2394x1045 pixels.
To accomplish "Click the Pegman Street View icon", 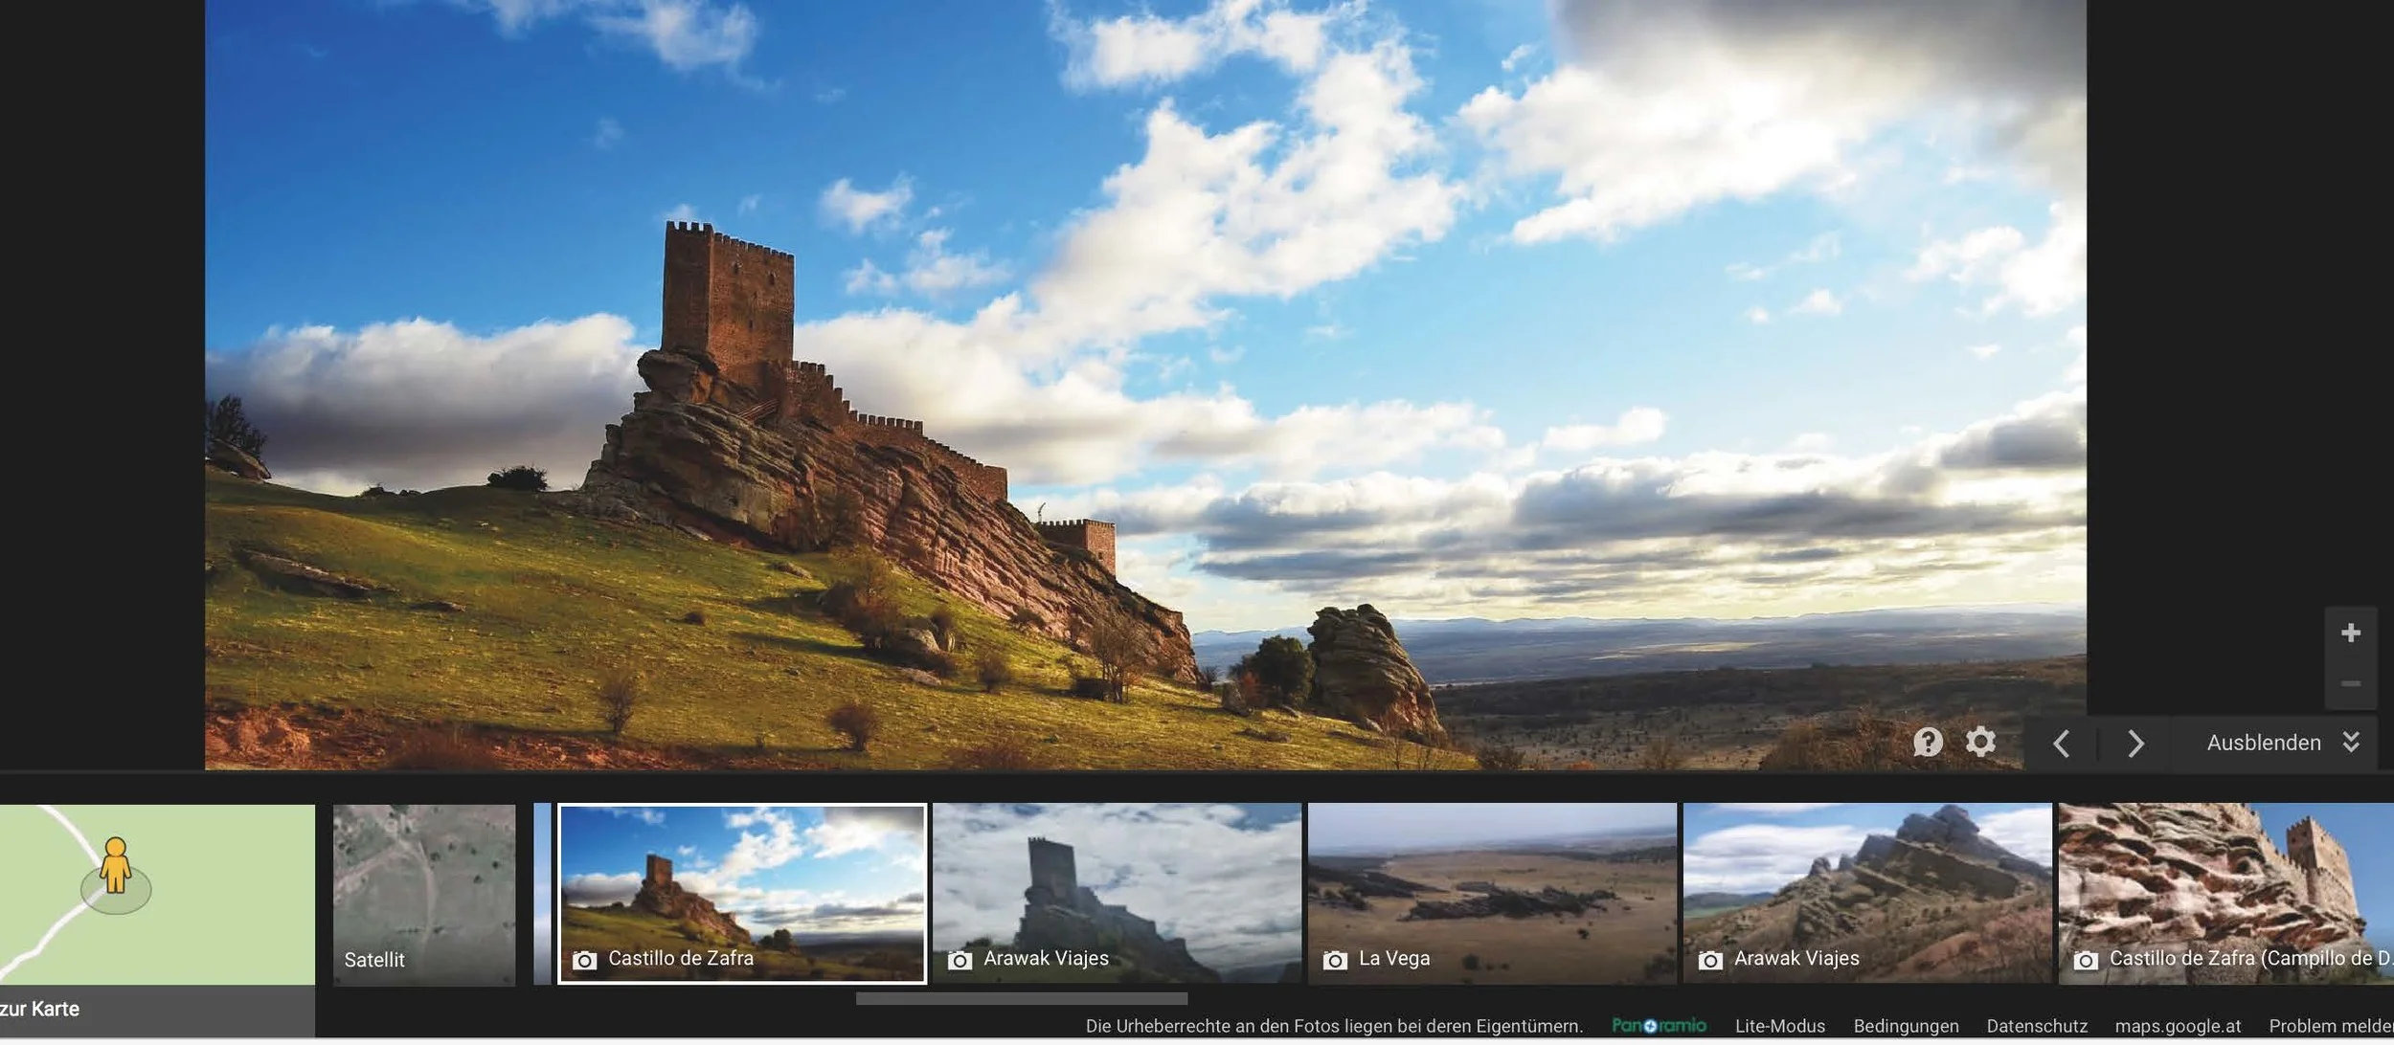I will [x=116, y=866].
